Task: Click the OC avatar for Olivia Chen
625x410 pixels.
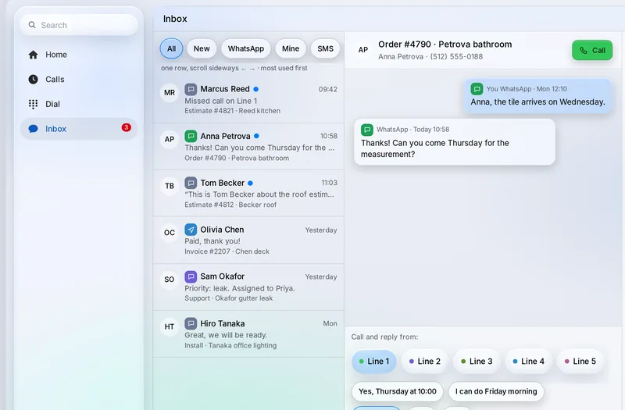Action: (x=170, y=233)
